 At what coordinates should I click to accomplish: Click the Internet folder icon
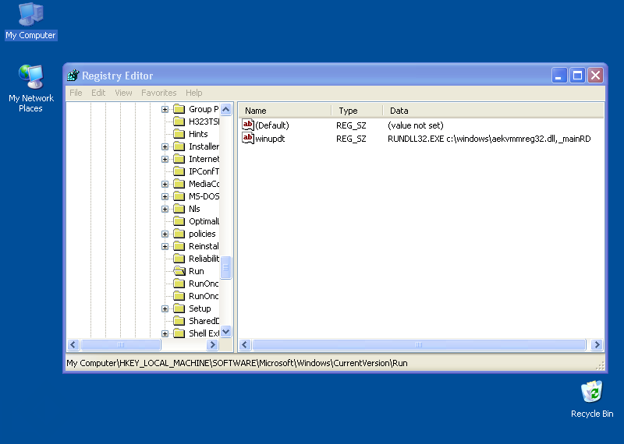(x=179, y=159)
